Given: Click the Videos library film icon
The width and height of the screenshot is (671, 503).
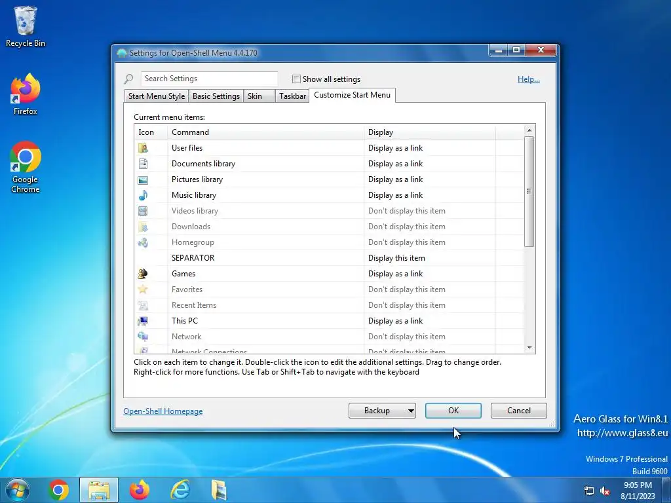Looking at the screenshot, I should 143,211.
